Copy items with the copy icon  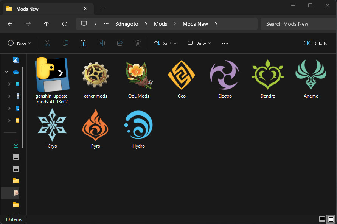(65, 43)
